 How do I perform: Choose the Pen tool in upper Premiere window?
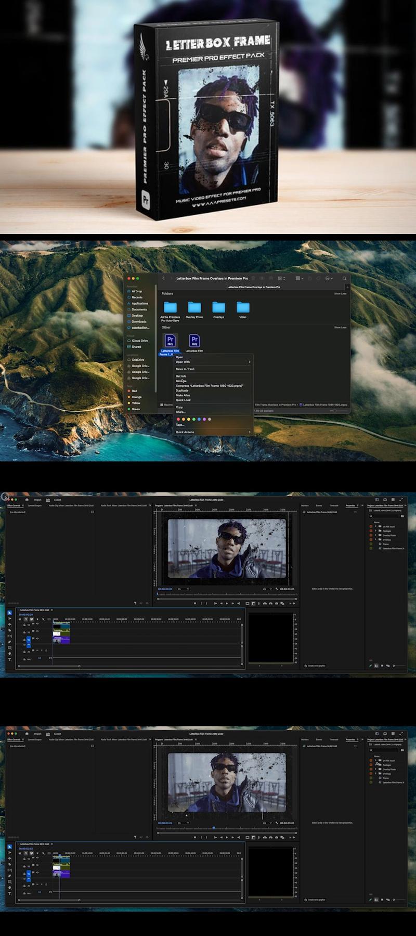pyautogui.click(x=9, y=642)
